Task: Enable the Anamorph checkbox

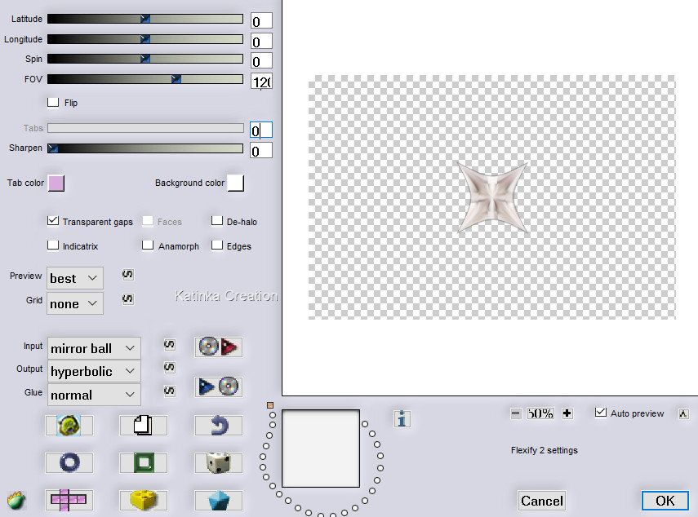Action: point(148,245)
